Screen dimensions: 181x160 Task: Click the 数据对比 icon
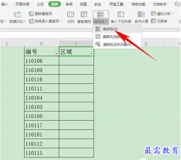(17, 14)
